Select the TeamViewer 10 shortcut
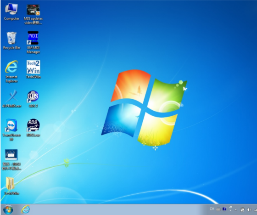 (11, 130)
